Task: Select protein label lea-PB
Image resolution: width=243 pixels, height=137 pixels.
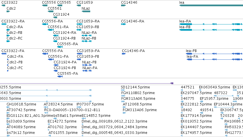Action: coord(191,51)
